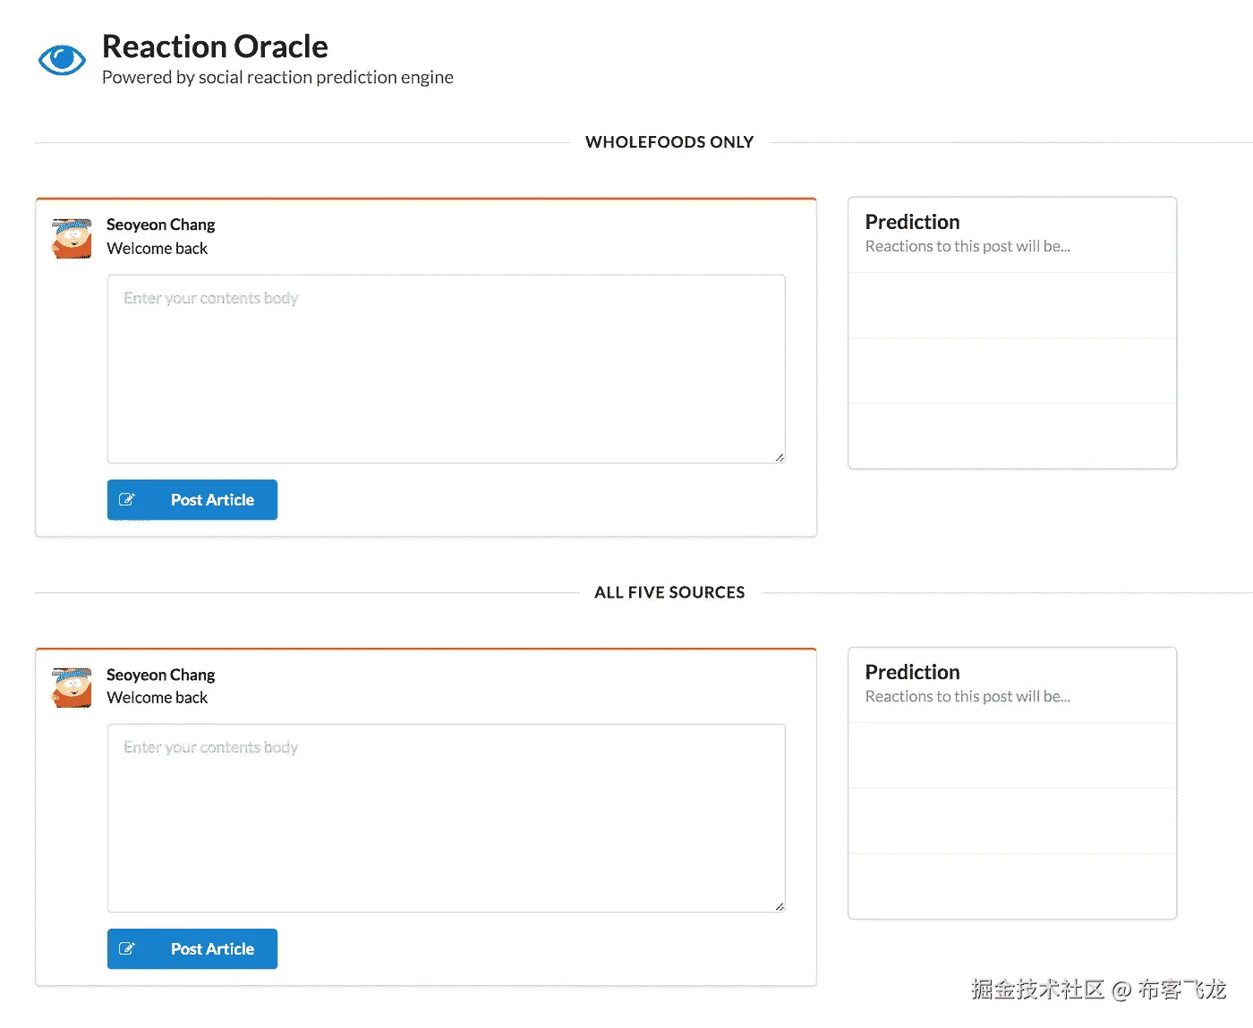Click the resize handle of the All Five Sources textarea
Viewport: 1253px width, 1028px height.
click(780, 906)
